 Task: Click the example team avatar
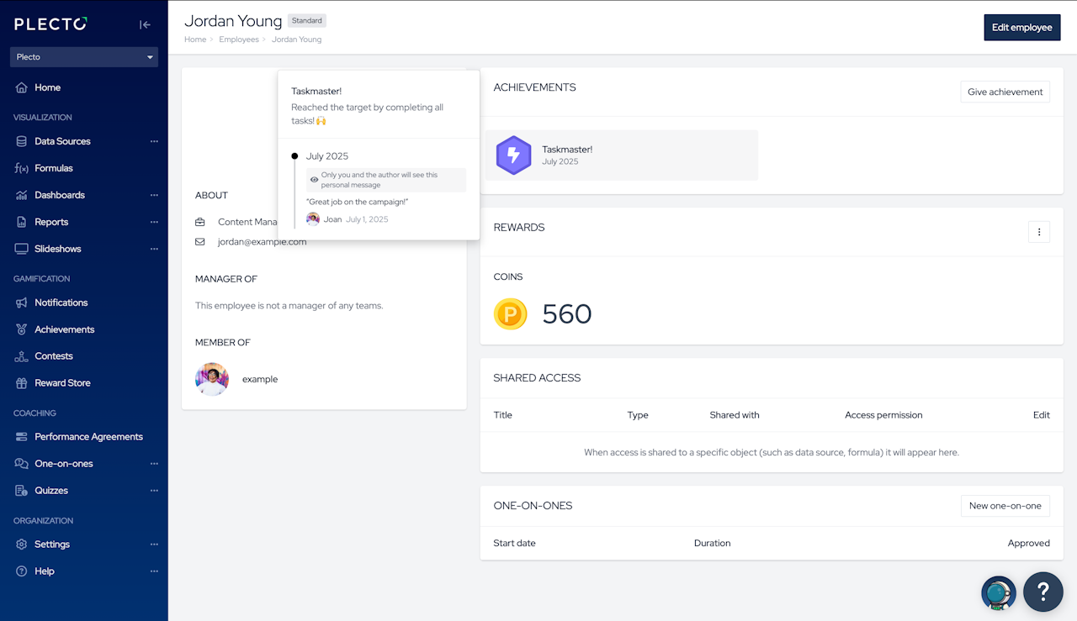pos(212,379)
